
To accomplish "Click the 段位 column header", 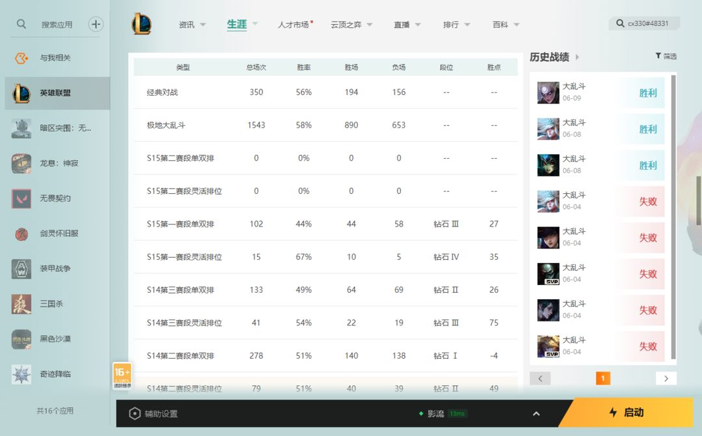I will point(447,67).
